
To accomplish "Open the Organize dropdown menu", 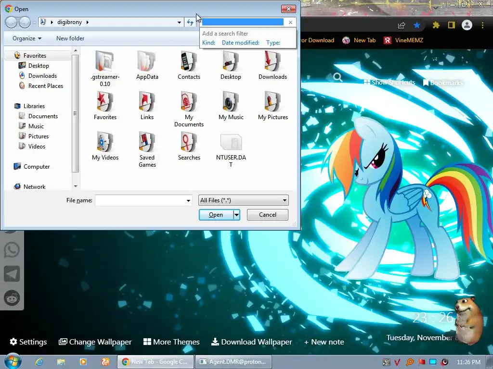I will (27, 38).
